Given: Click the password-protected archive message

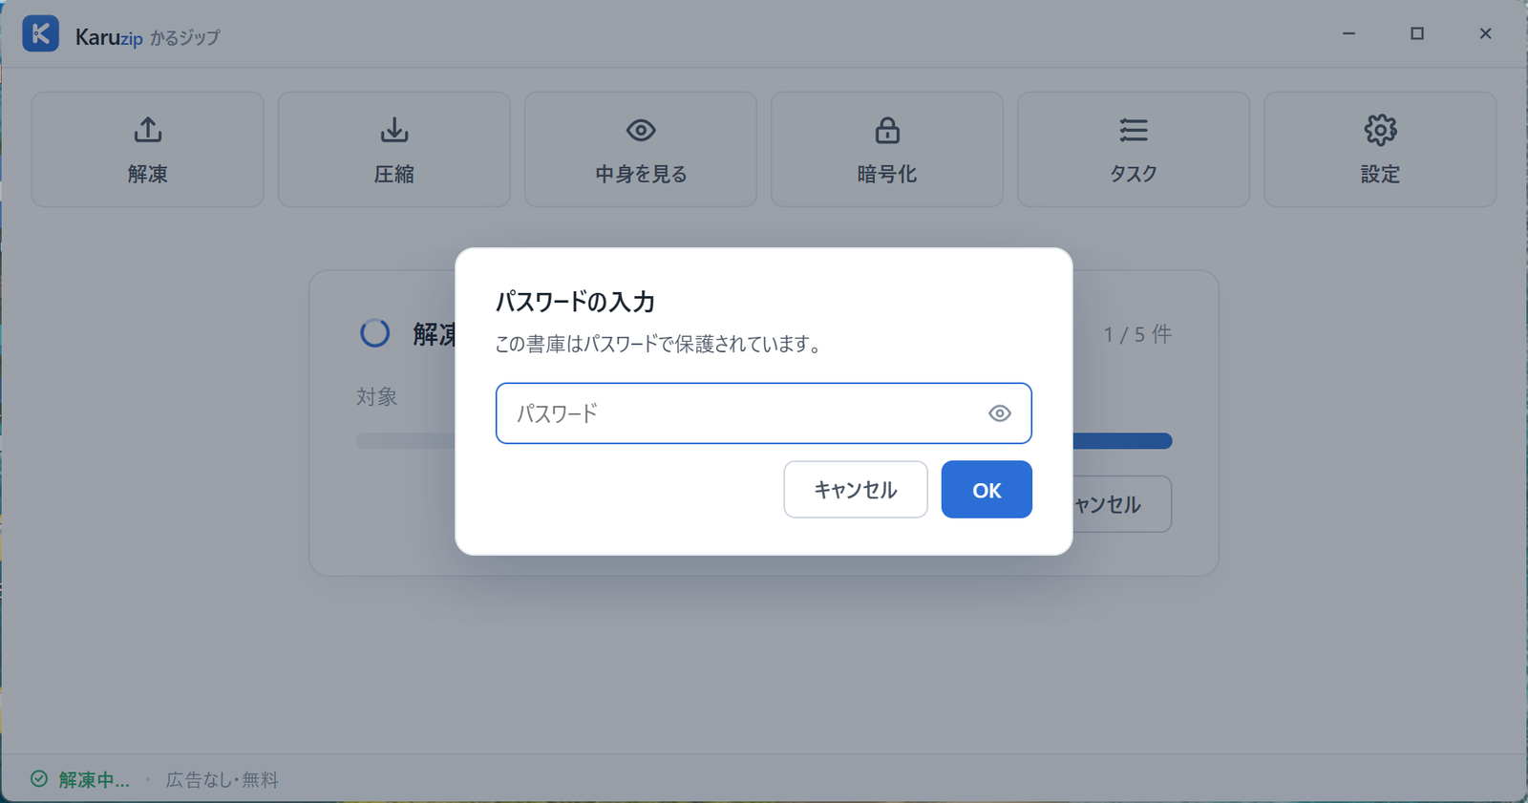Looking at the screenshot, I should (x=661, y=344).
